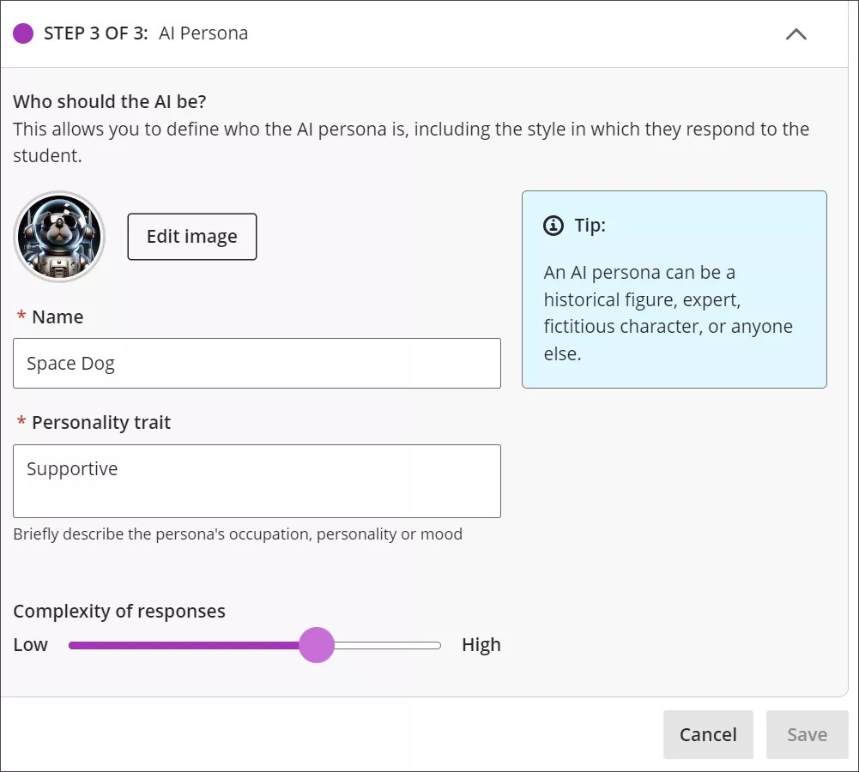Viewport: 859px width, 772px height.
Task: Click the High end of the slider
Action: tap(481, 644)
